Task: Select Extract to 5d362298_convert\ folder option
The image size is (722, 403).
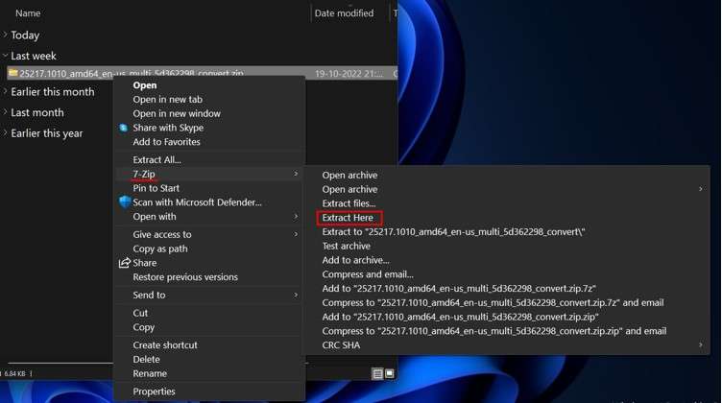Action: (x=453, y=232)
